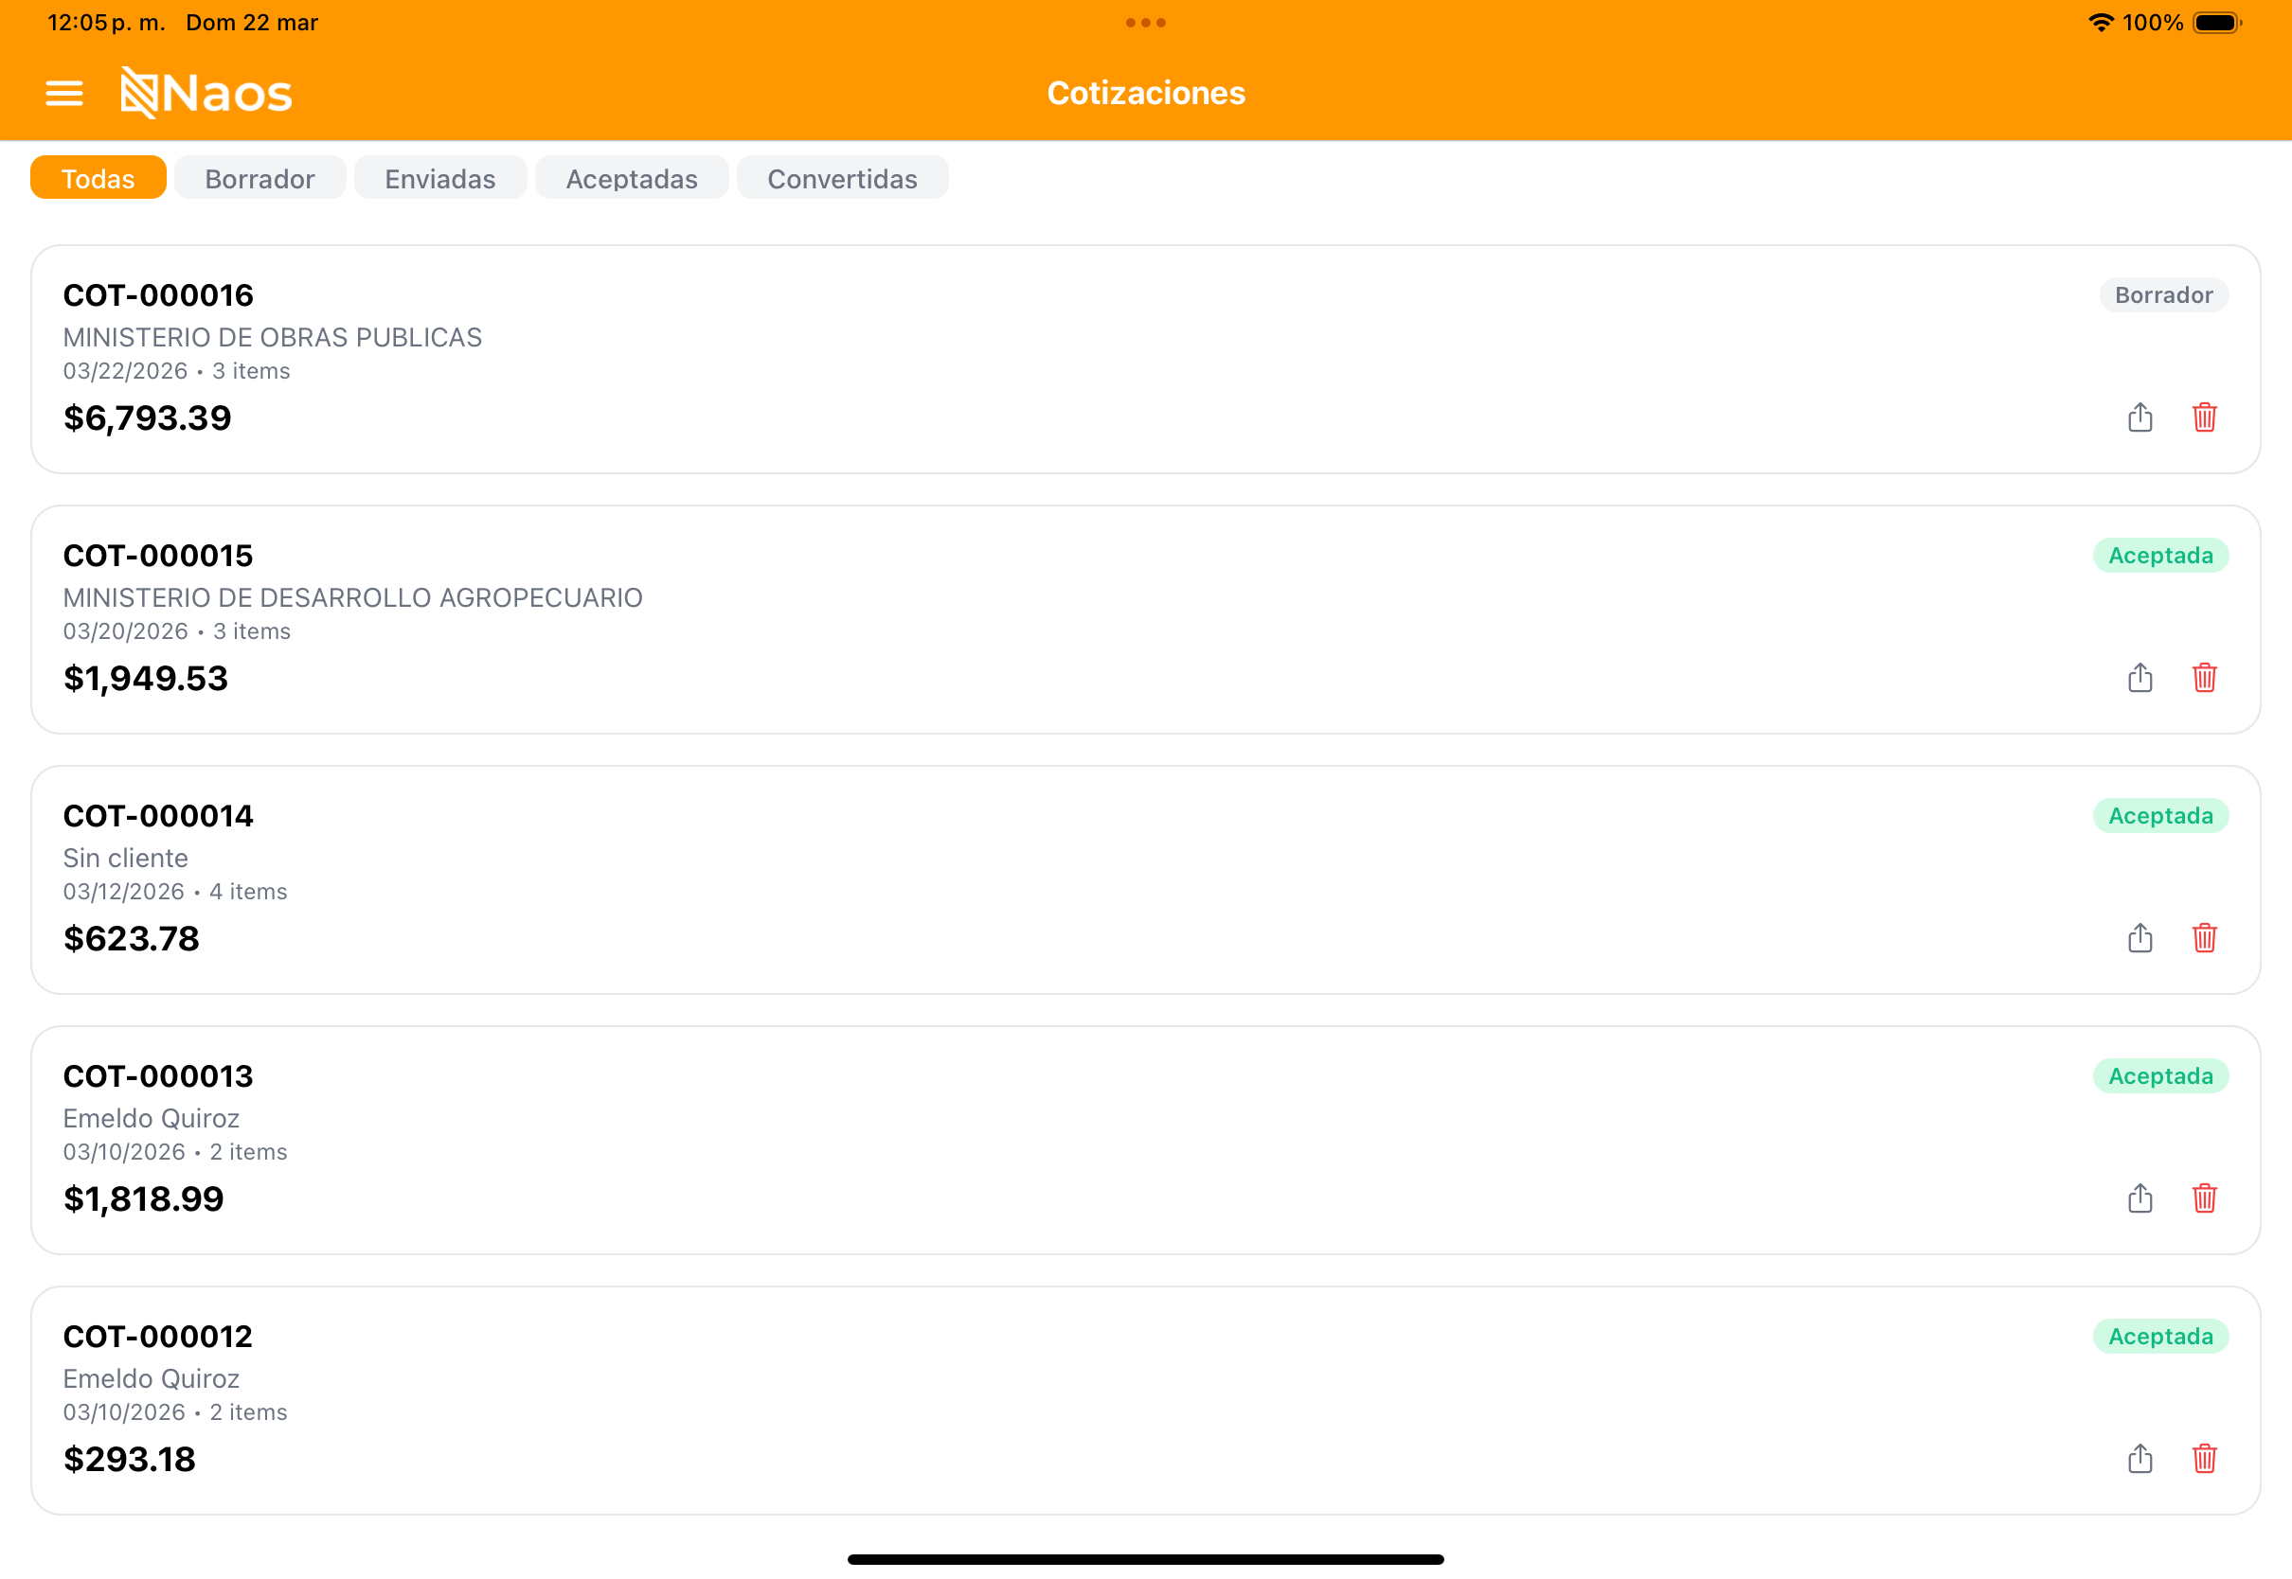
Task: Tap the three-dot multitasking indicator
Action: [x=1146, y=23]
